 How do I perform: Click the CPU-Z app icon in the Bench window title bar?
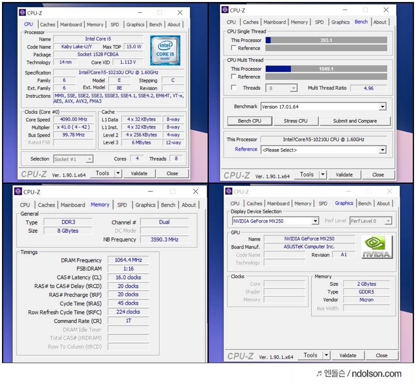(225, 10)
